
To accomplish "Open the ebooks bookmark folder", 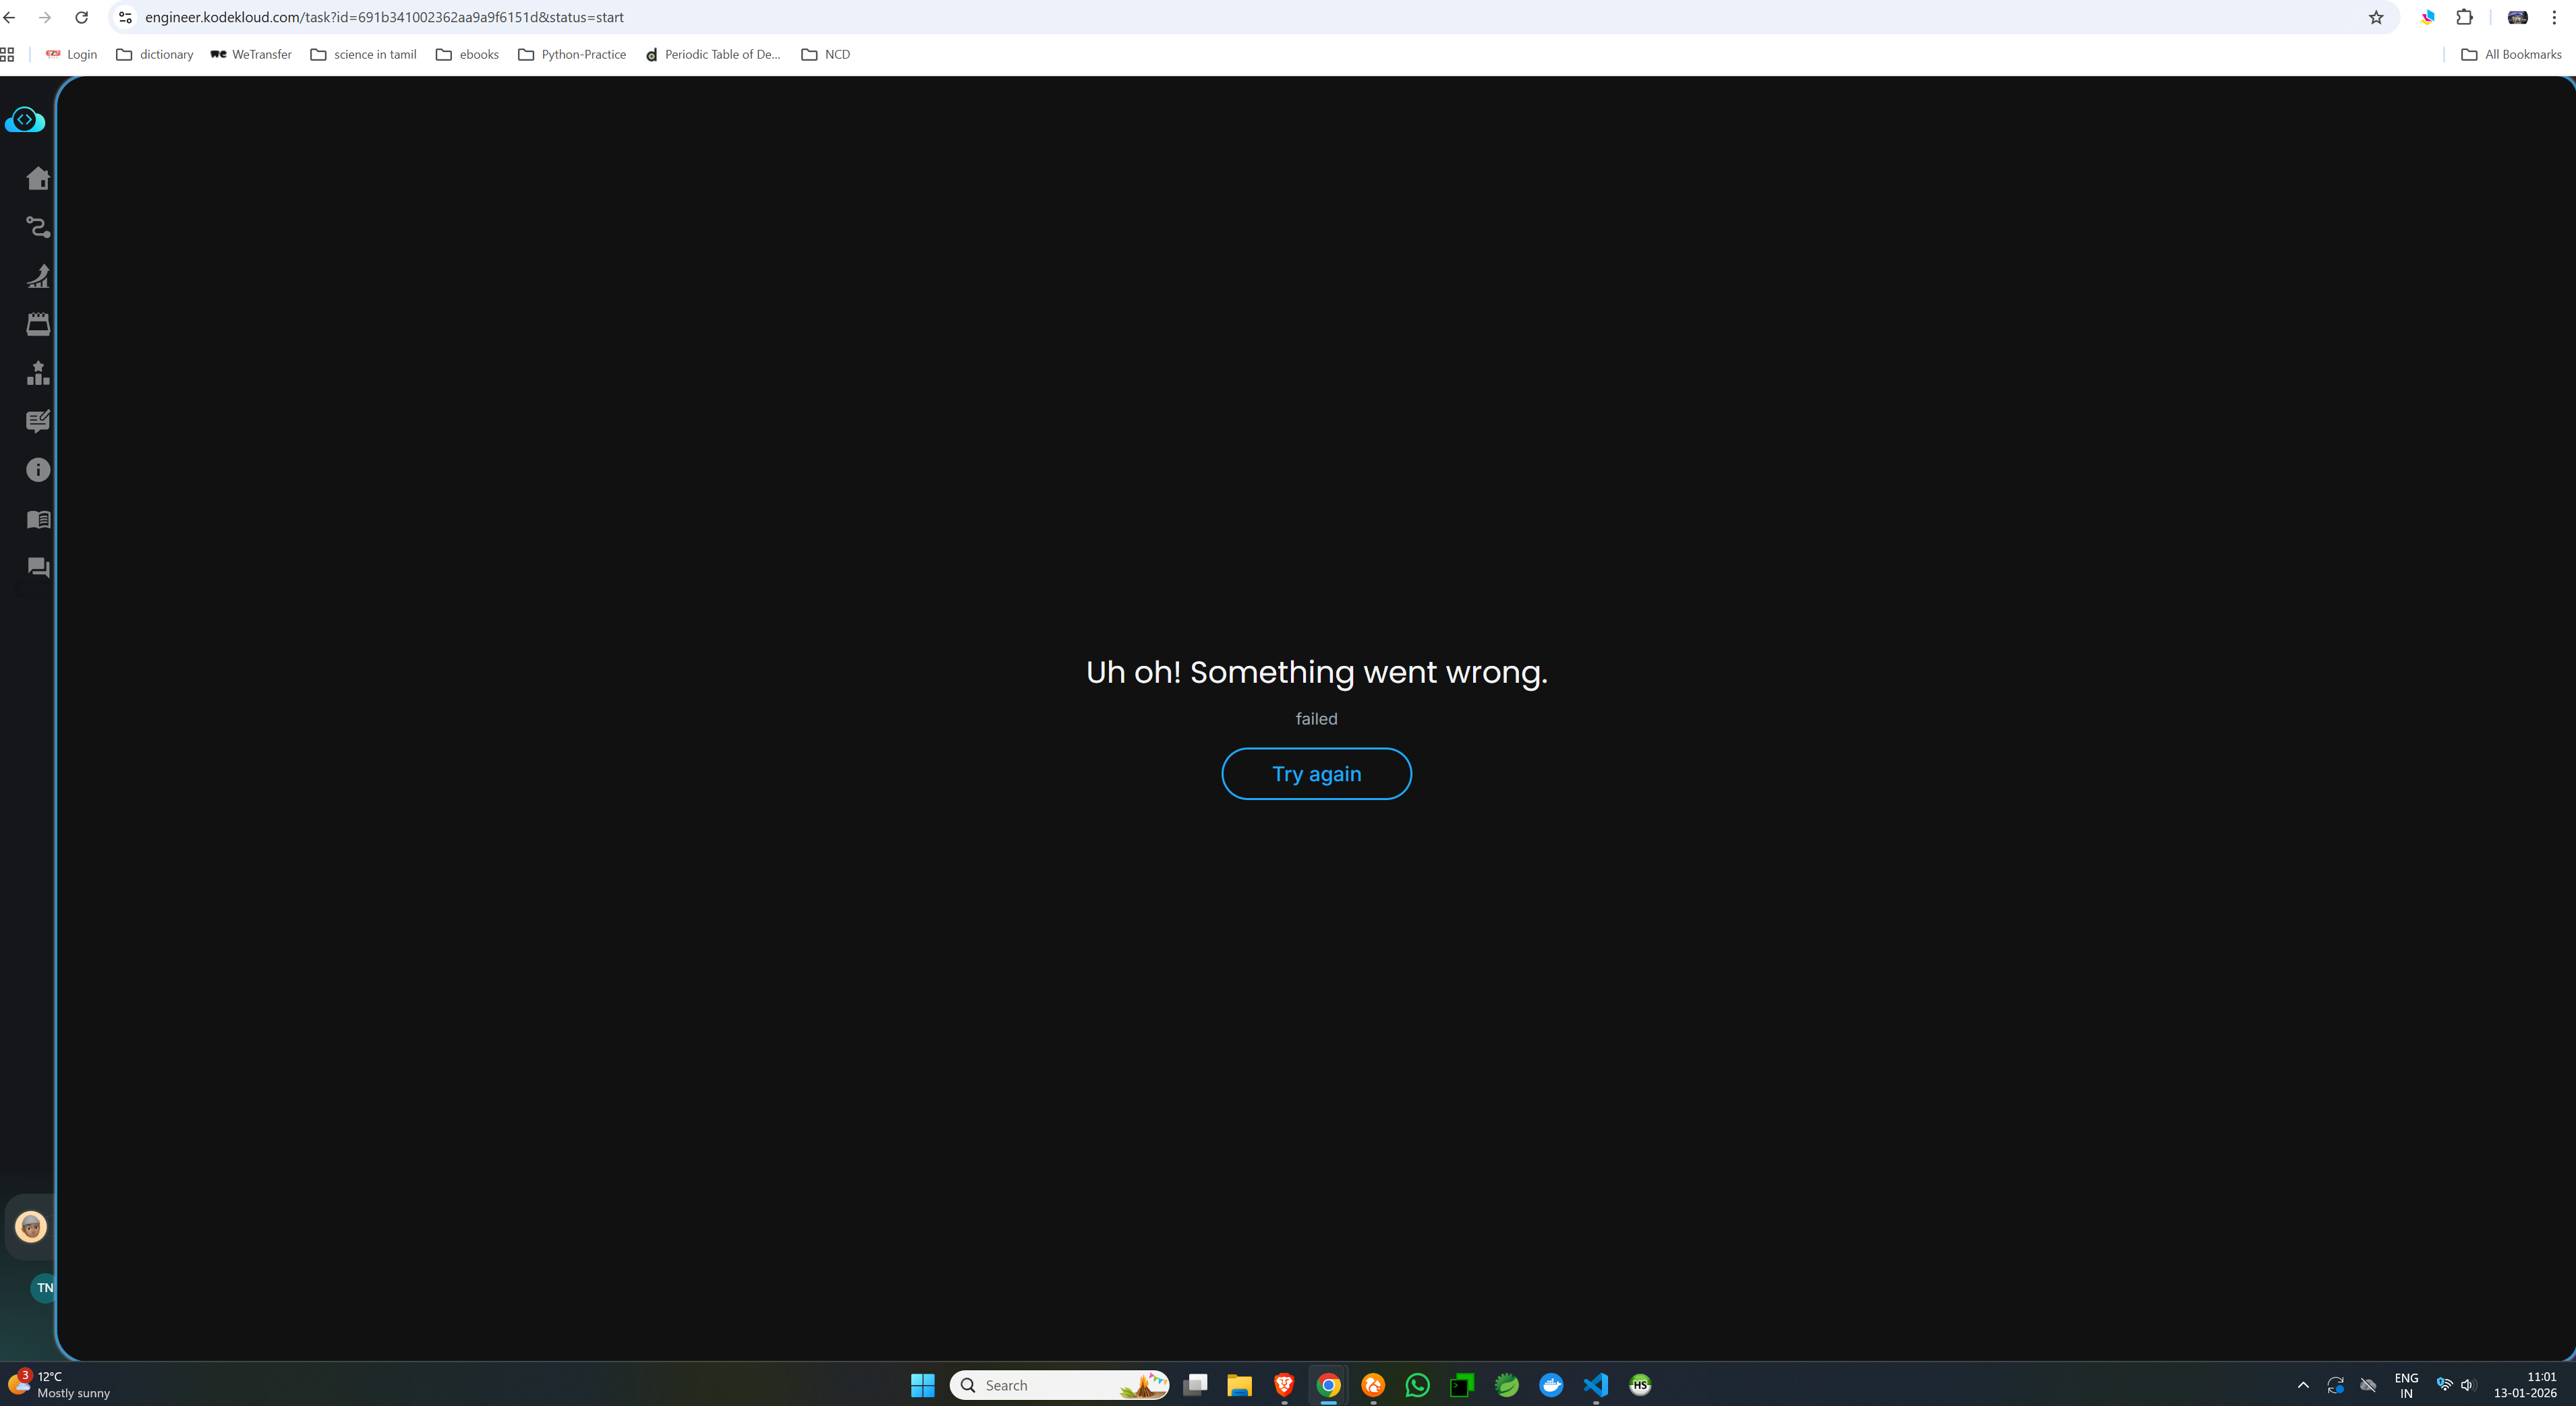I will pyautogui.click(x=467, y=54).
